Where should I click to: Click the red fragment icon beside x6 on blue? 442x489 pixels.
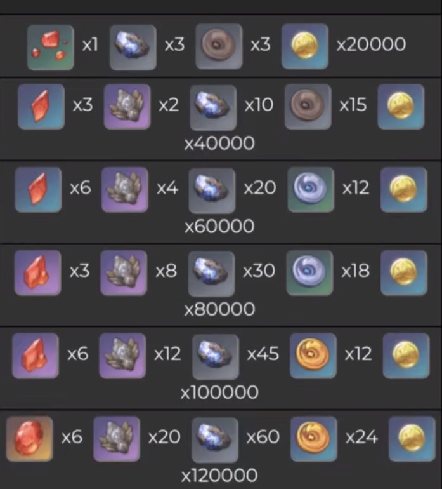(38, 190)
